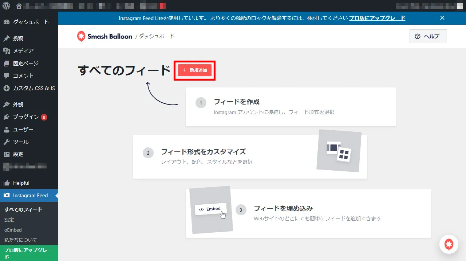
Task: Go to 設定 under Instagram Feed submenu
Action: (x=9, y=220)
